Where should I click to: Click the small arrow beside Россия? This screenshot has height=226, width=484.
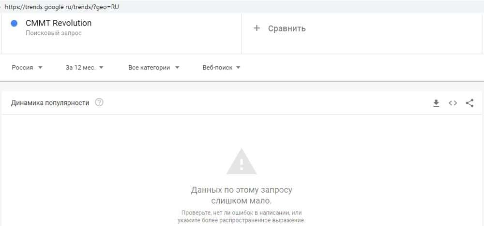pyautogui.click(x=40, y=68)
